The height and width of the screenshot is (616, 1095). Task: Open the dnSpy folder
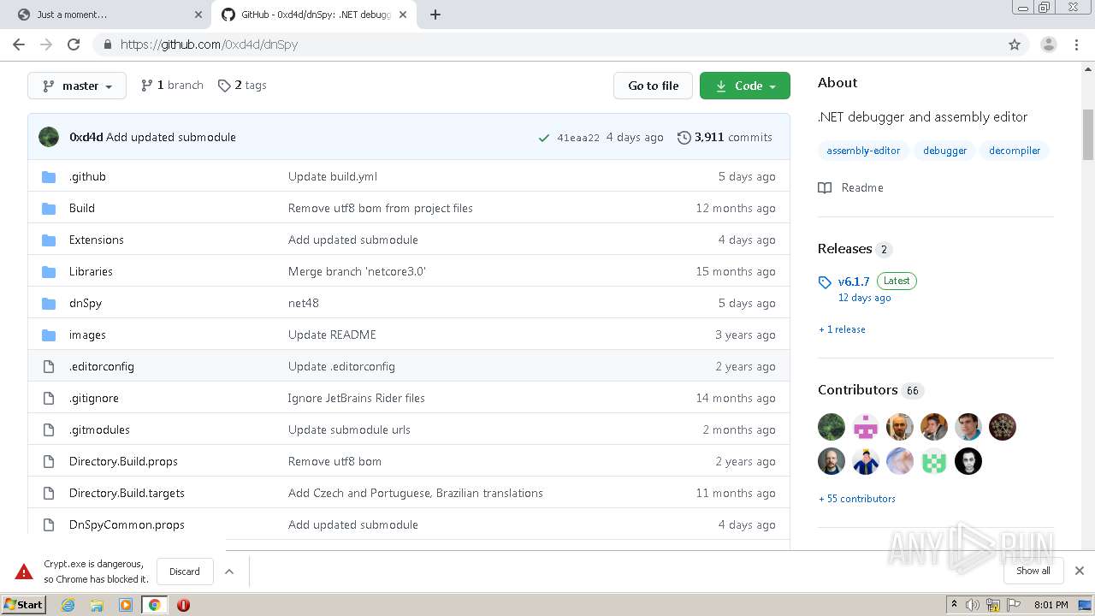[x=86, y=303]
